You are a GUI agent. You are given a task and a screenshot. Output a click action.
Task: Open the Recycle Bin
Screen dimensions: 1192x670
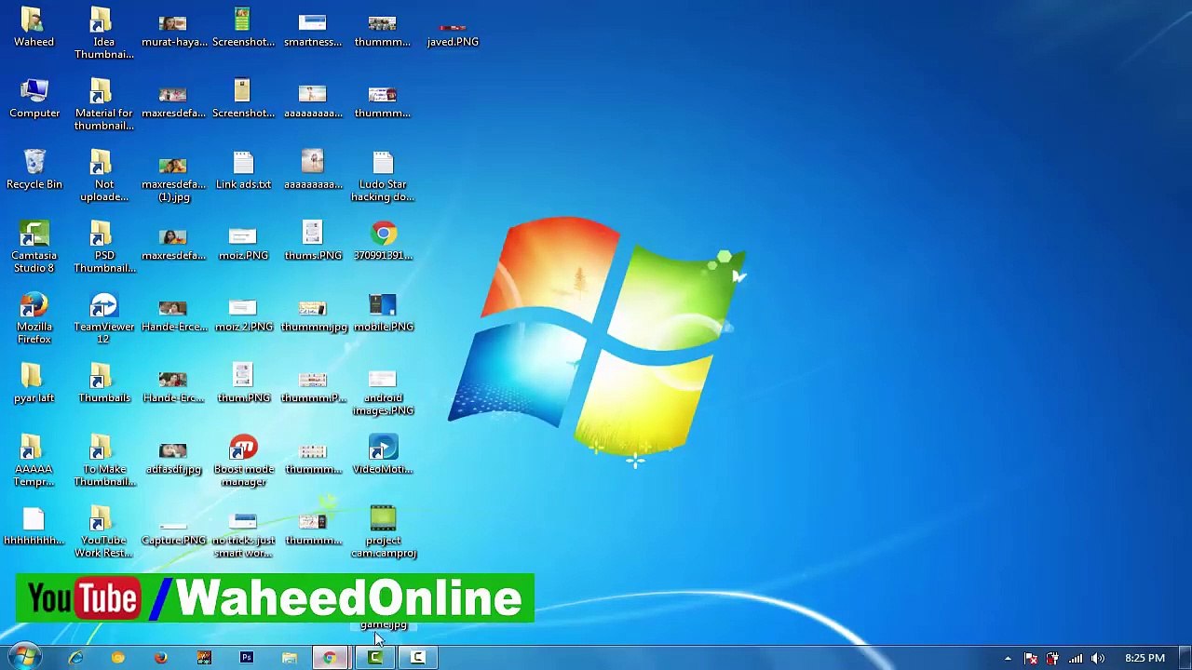coord(34,169)
